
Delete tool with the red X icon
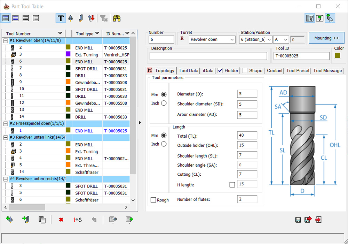[61, 220]
